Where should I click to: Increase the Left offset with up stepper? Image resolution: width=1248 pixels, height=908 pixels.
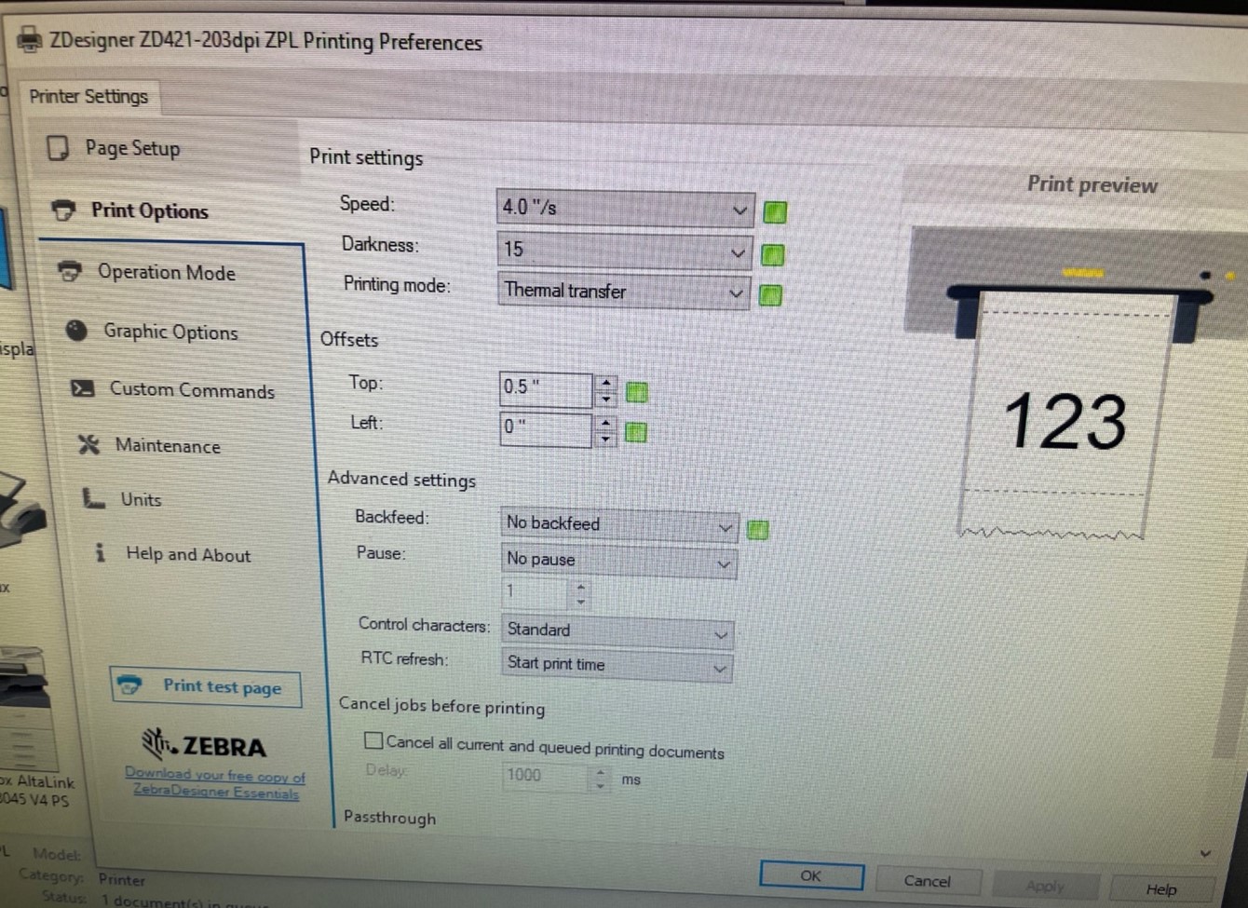coord(605,422)
